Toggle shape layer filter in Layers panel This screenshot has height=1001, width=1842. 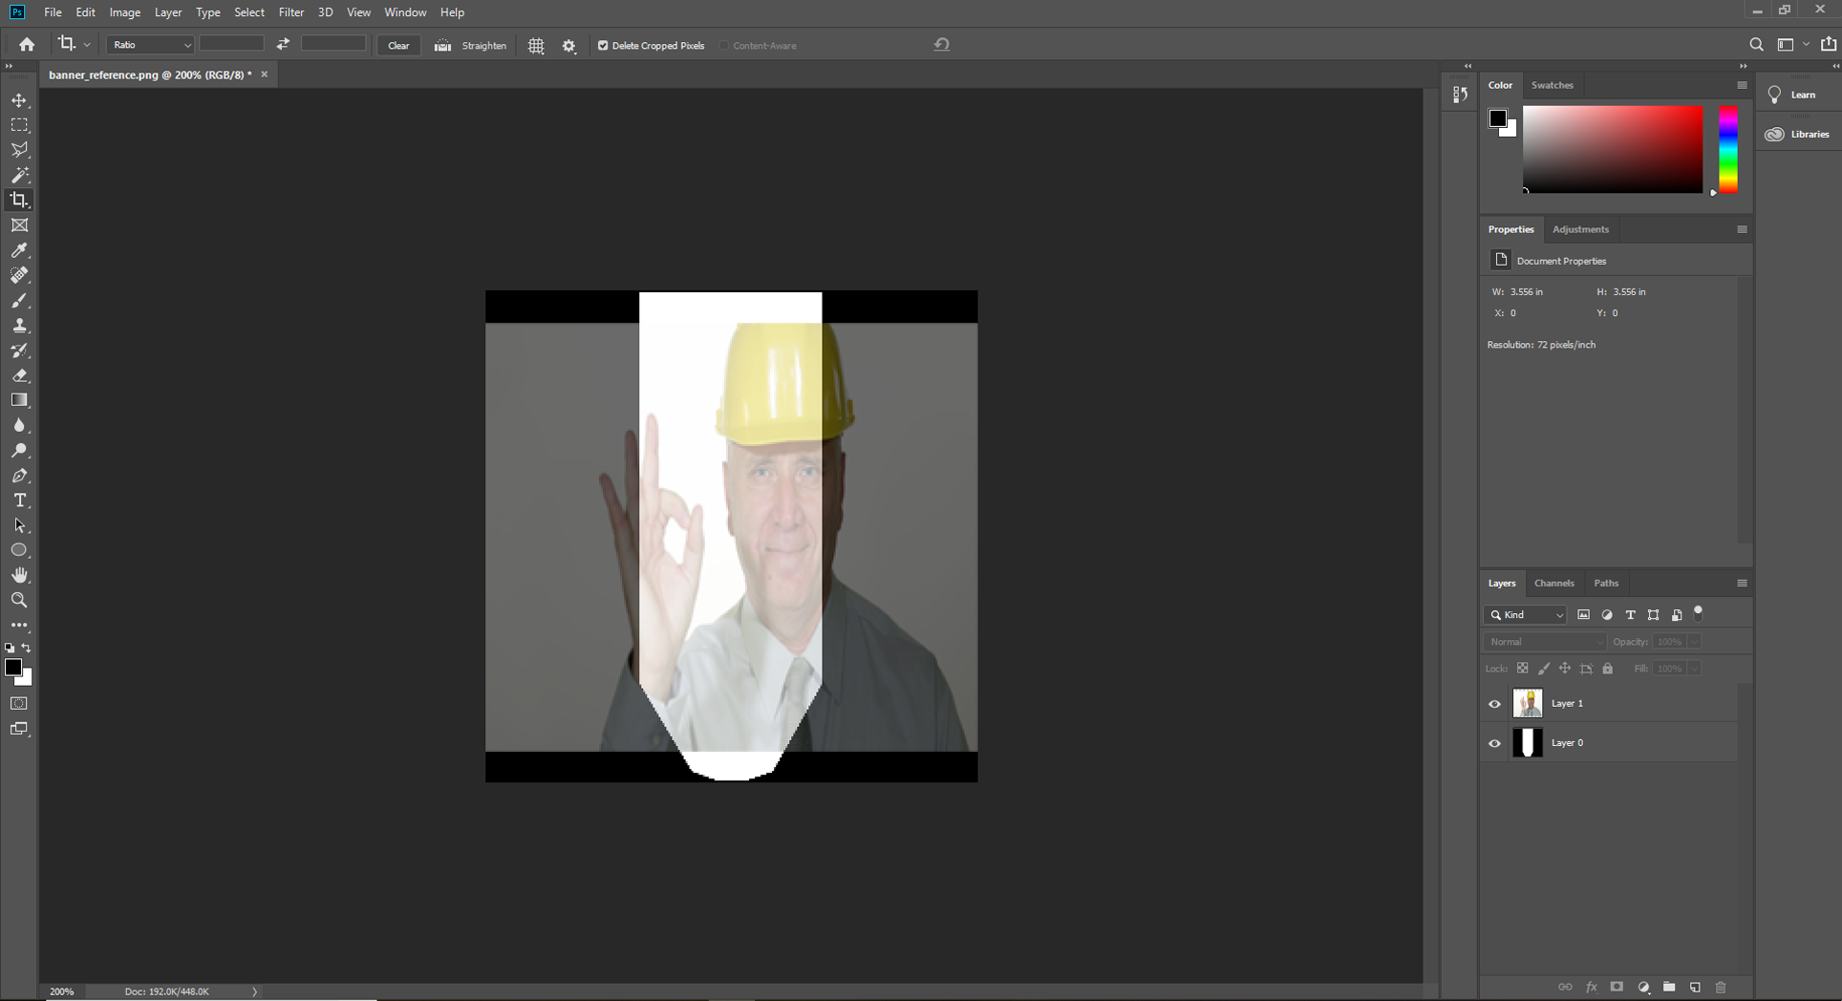click(1653, 615)
